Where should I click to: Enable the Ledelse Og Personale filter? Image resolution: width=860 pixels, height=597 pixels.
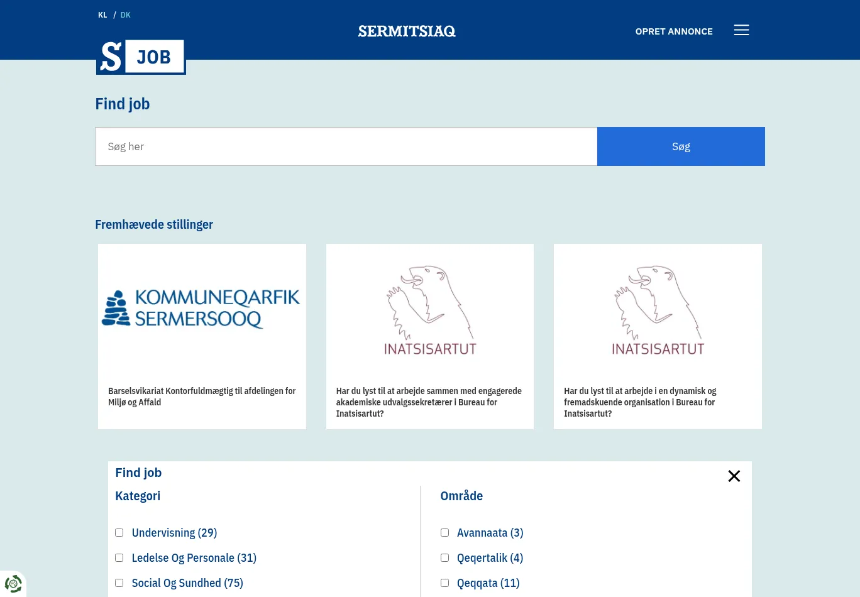pyautogui.click(x=119, y=558)
